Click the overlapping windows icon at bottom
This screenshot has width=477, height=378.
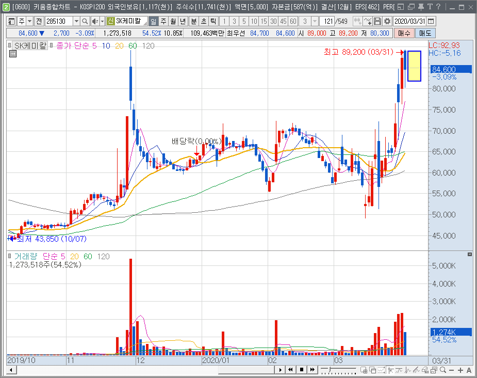[x=373, y=370]
